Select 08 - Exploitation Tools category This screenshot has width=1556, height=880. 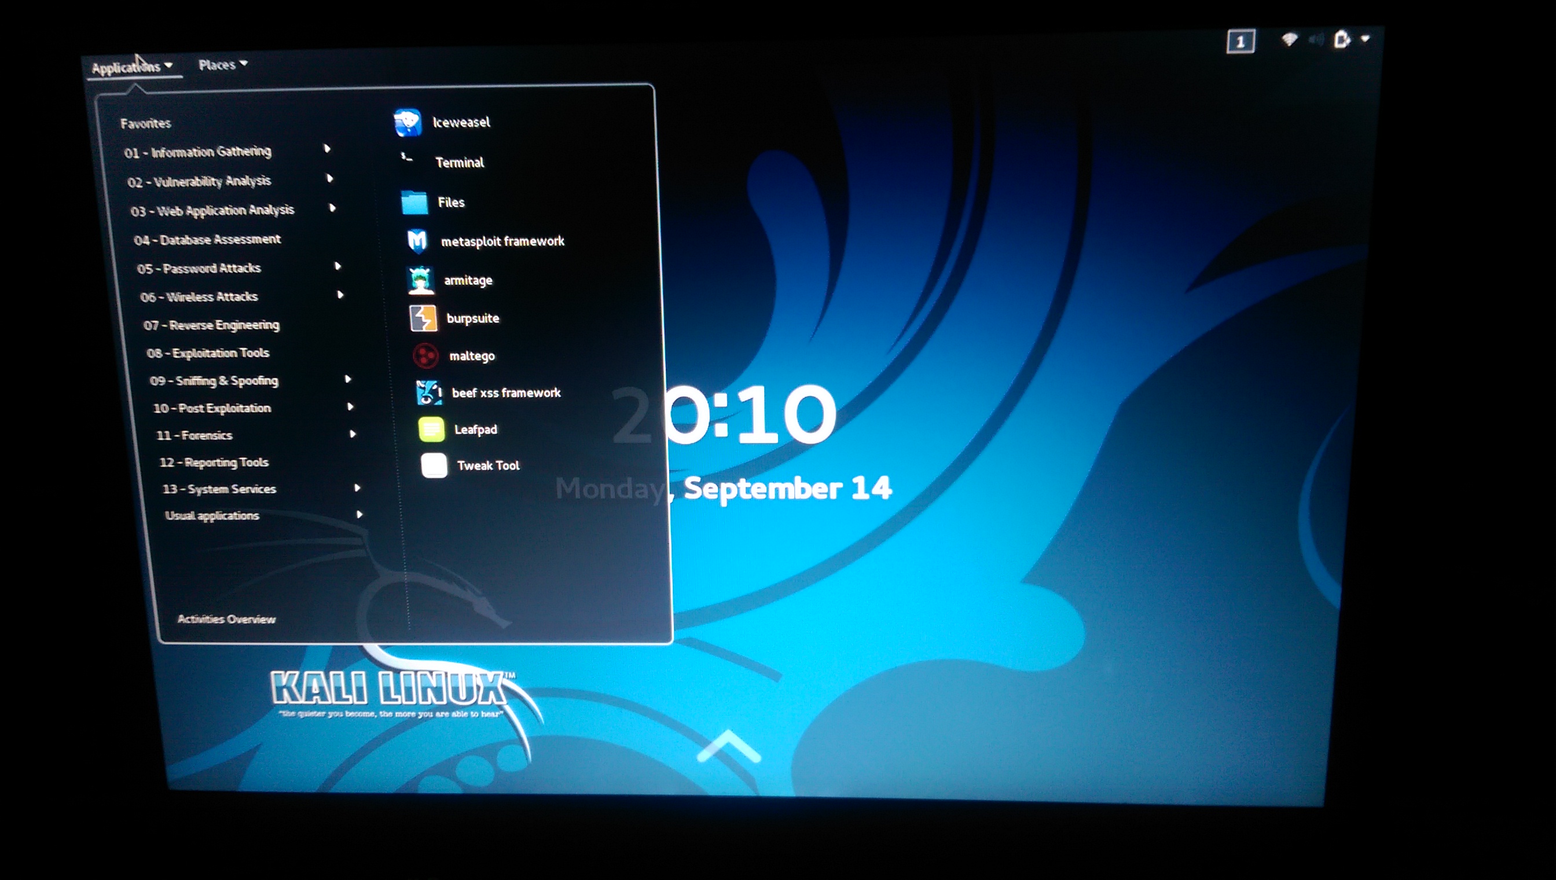click(208, 353)
